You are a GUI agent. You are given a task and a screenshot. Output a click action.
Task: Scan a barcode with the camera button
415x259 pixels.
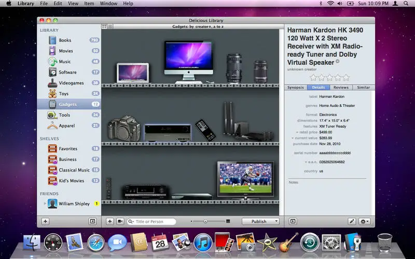120,222
